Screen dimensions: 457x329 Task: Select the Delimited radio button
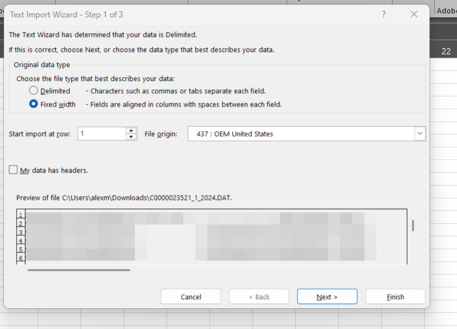[x=34, y=90]
